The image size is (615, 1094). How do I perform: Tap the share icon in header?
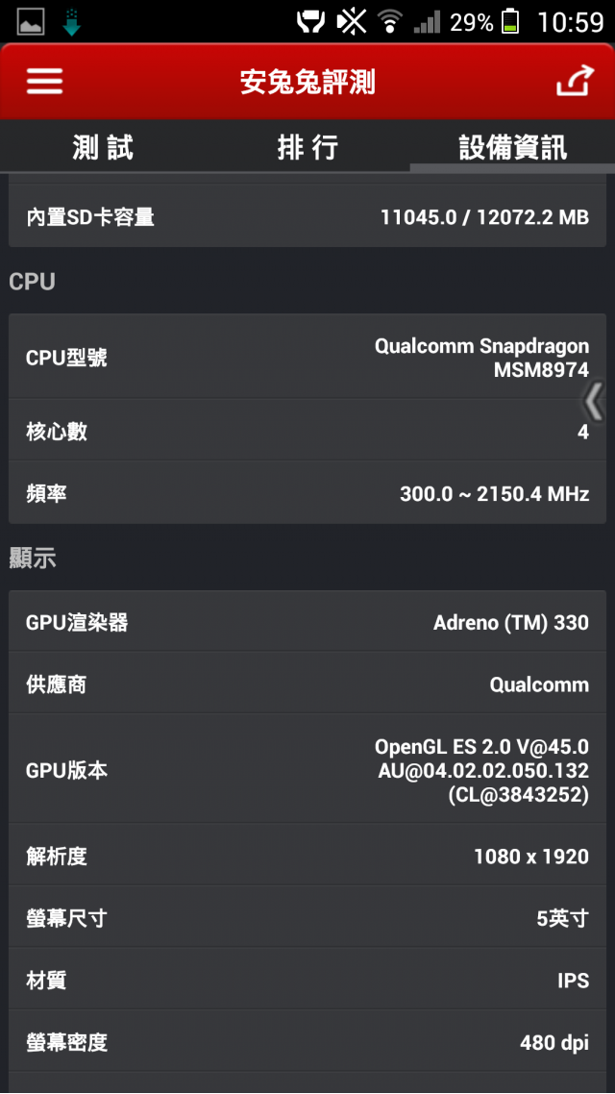tap(575, 82)
